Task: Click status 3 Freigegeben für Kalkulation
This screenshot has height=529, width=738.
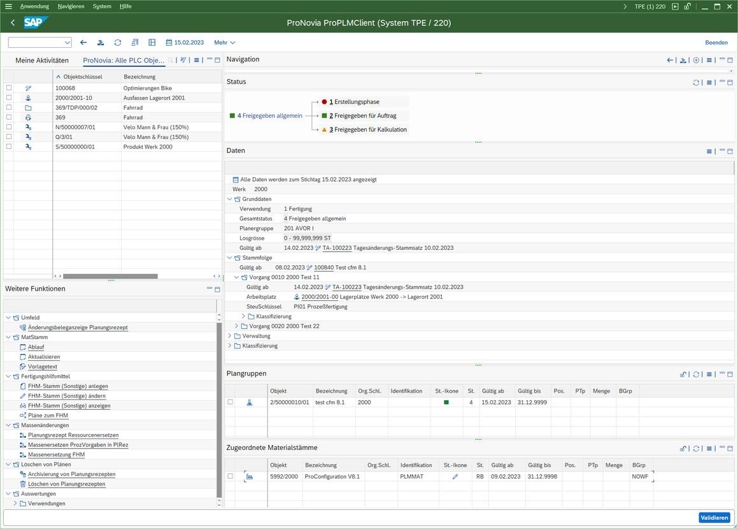Action: [x=367, y=129]
